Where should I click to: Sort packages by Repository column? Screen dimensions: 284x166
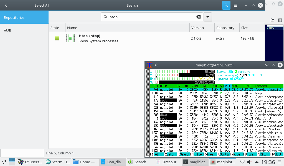[227, 28]
